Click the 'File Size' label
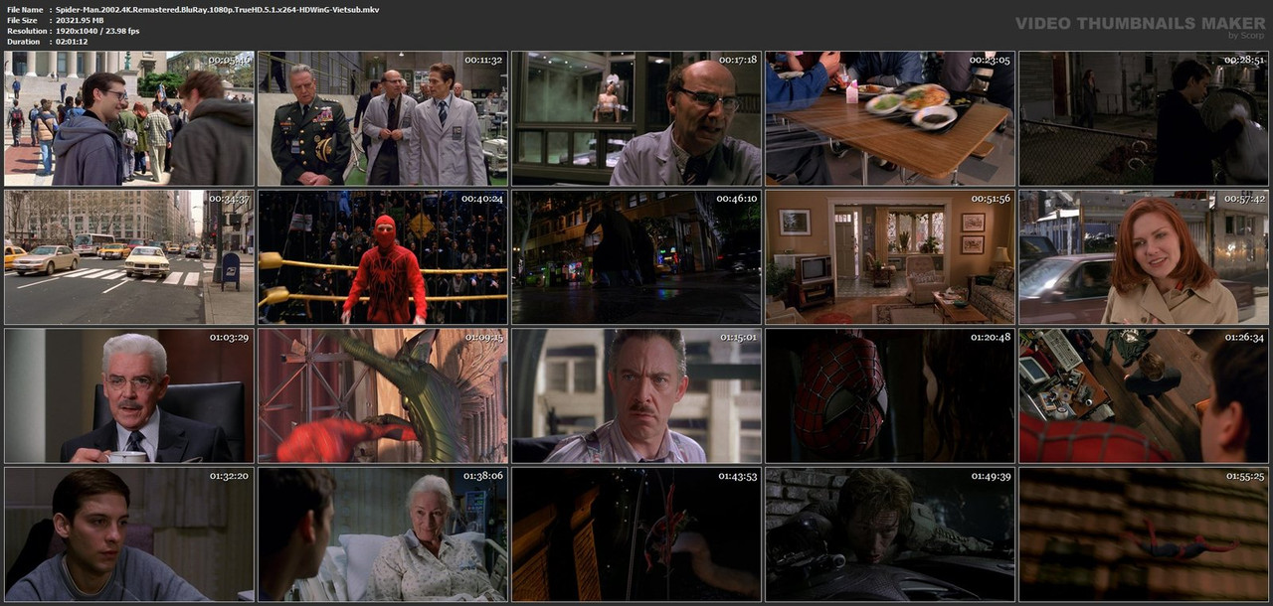Screen dimensions: 1273x606 coord(22,20)
